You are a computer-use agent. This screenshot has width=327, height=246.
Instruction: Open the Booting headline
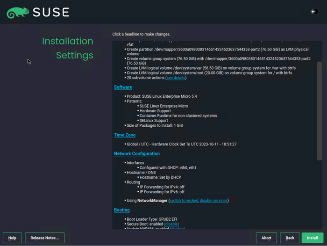(x=122, y=210)
